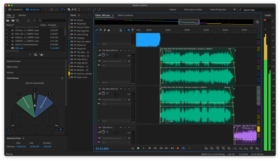
Task: Mute The Man Who 01 track
Action: pyautogui.click(x=121, y=50)
